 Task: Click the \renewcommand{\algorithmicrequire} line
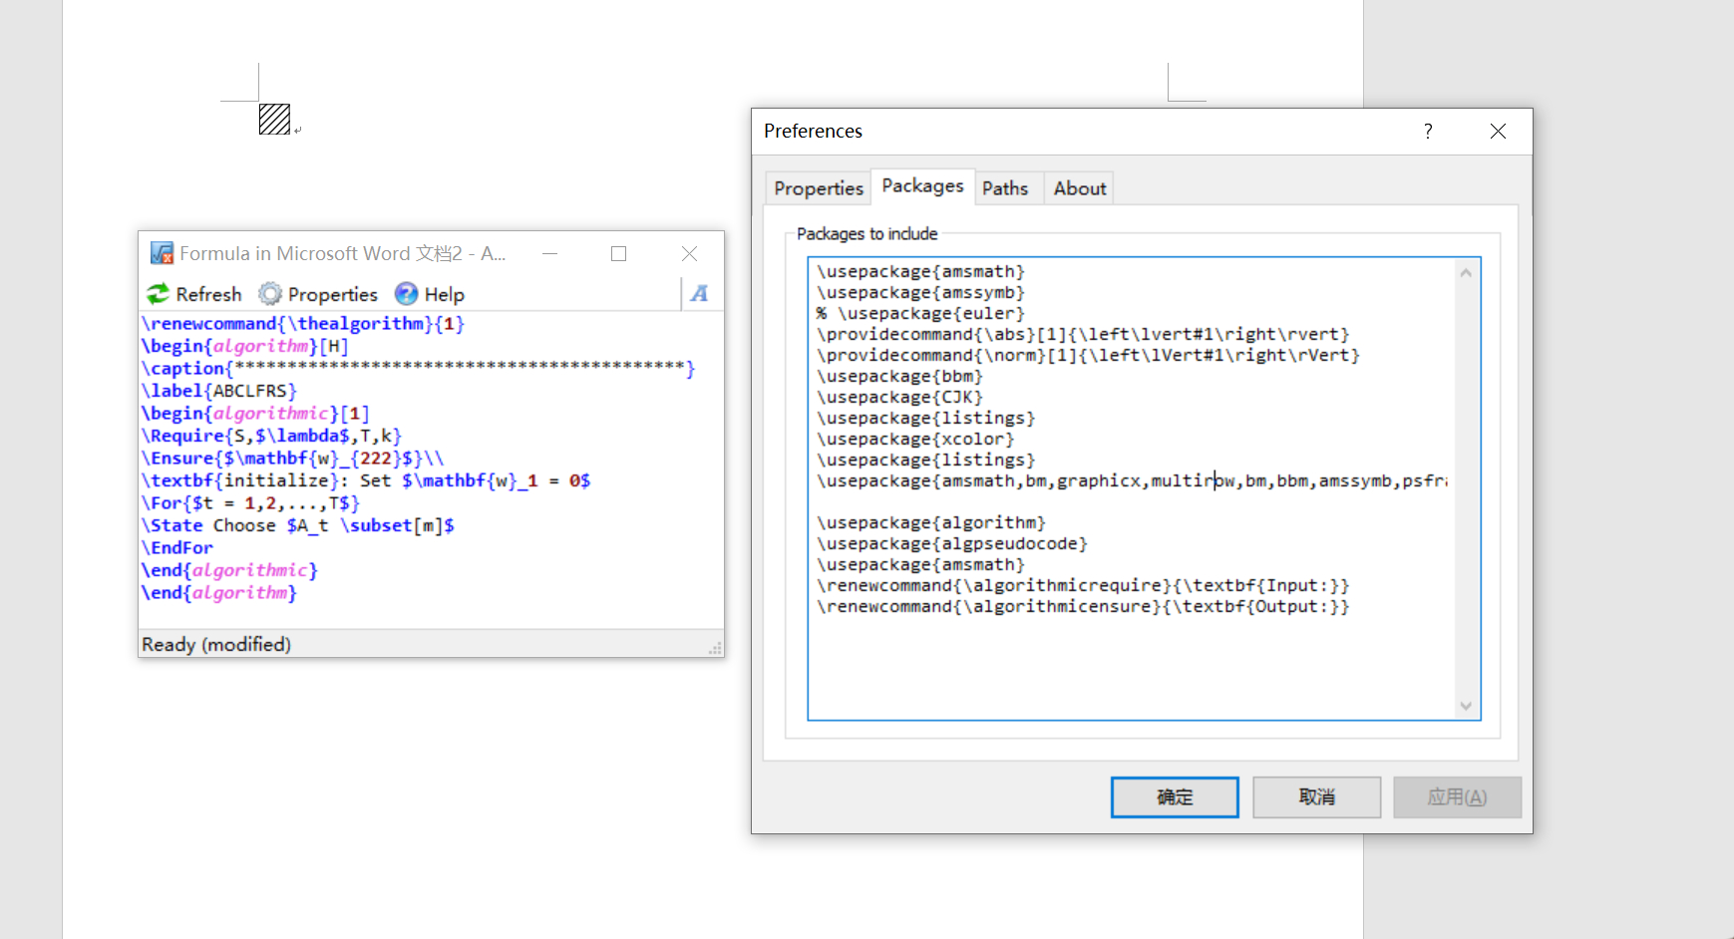(1083, 585)
